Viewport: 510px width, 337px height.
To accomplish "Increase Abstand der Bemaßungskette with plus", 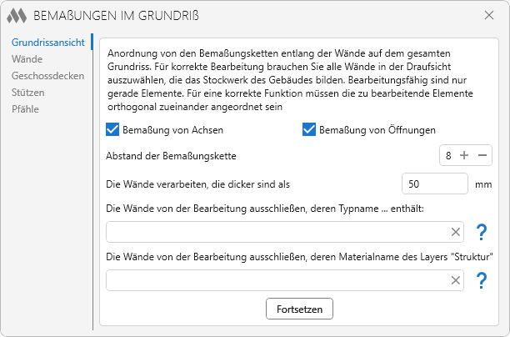I will tap(464, 156).
